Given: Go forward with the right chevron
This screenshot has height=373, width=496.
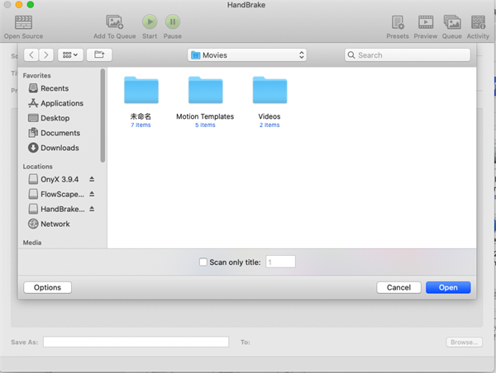Looking at the screenshot, I should (x=46, y=55).
